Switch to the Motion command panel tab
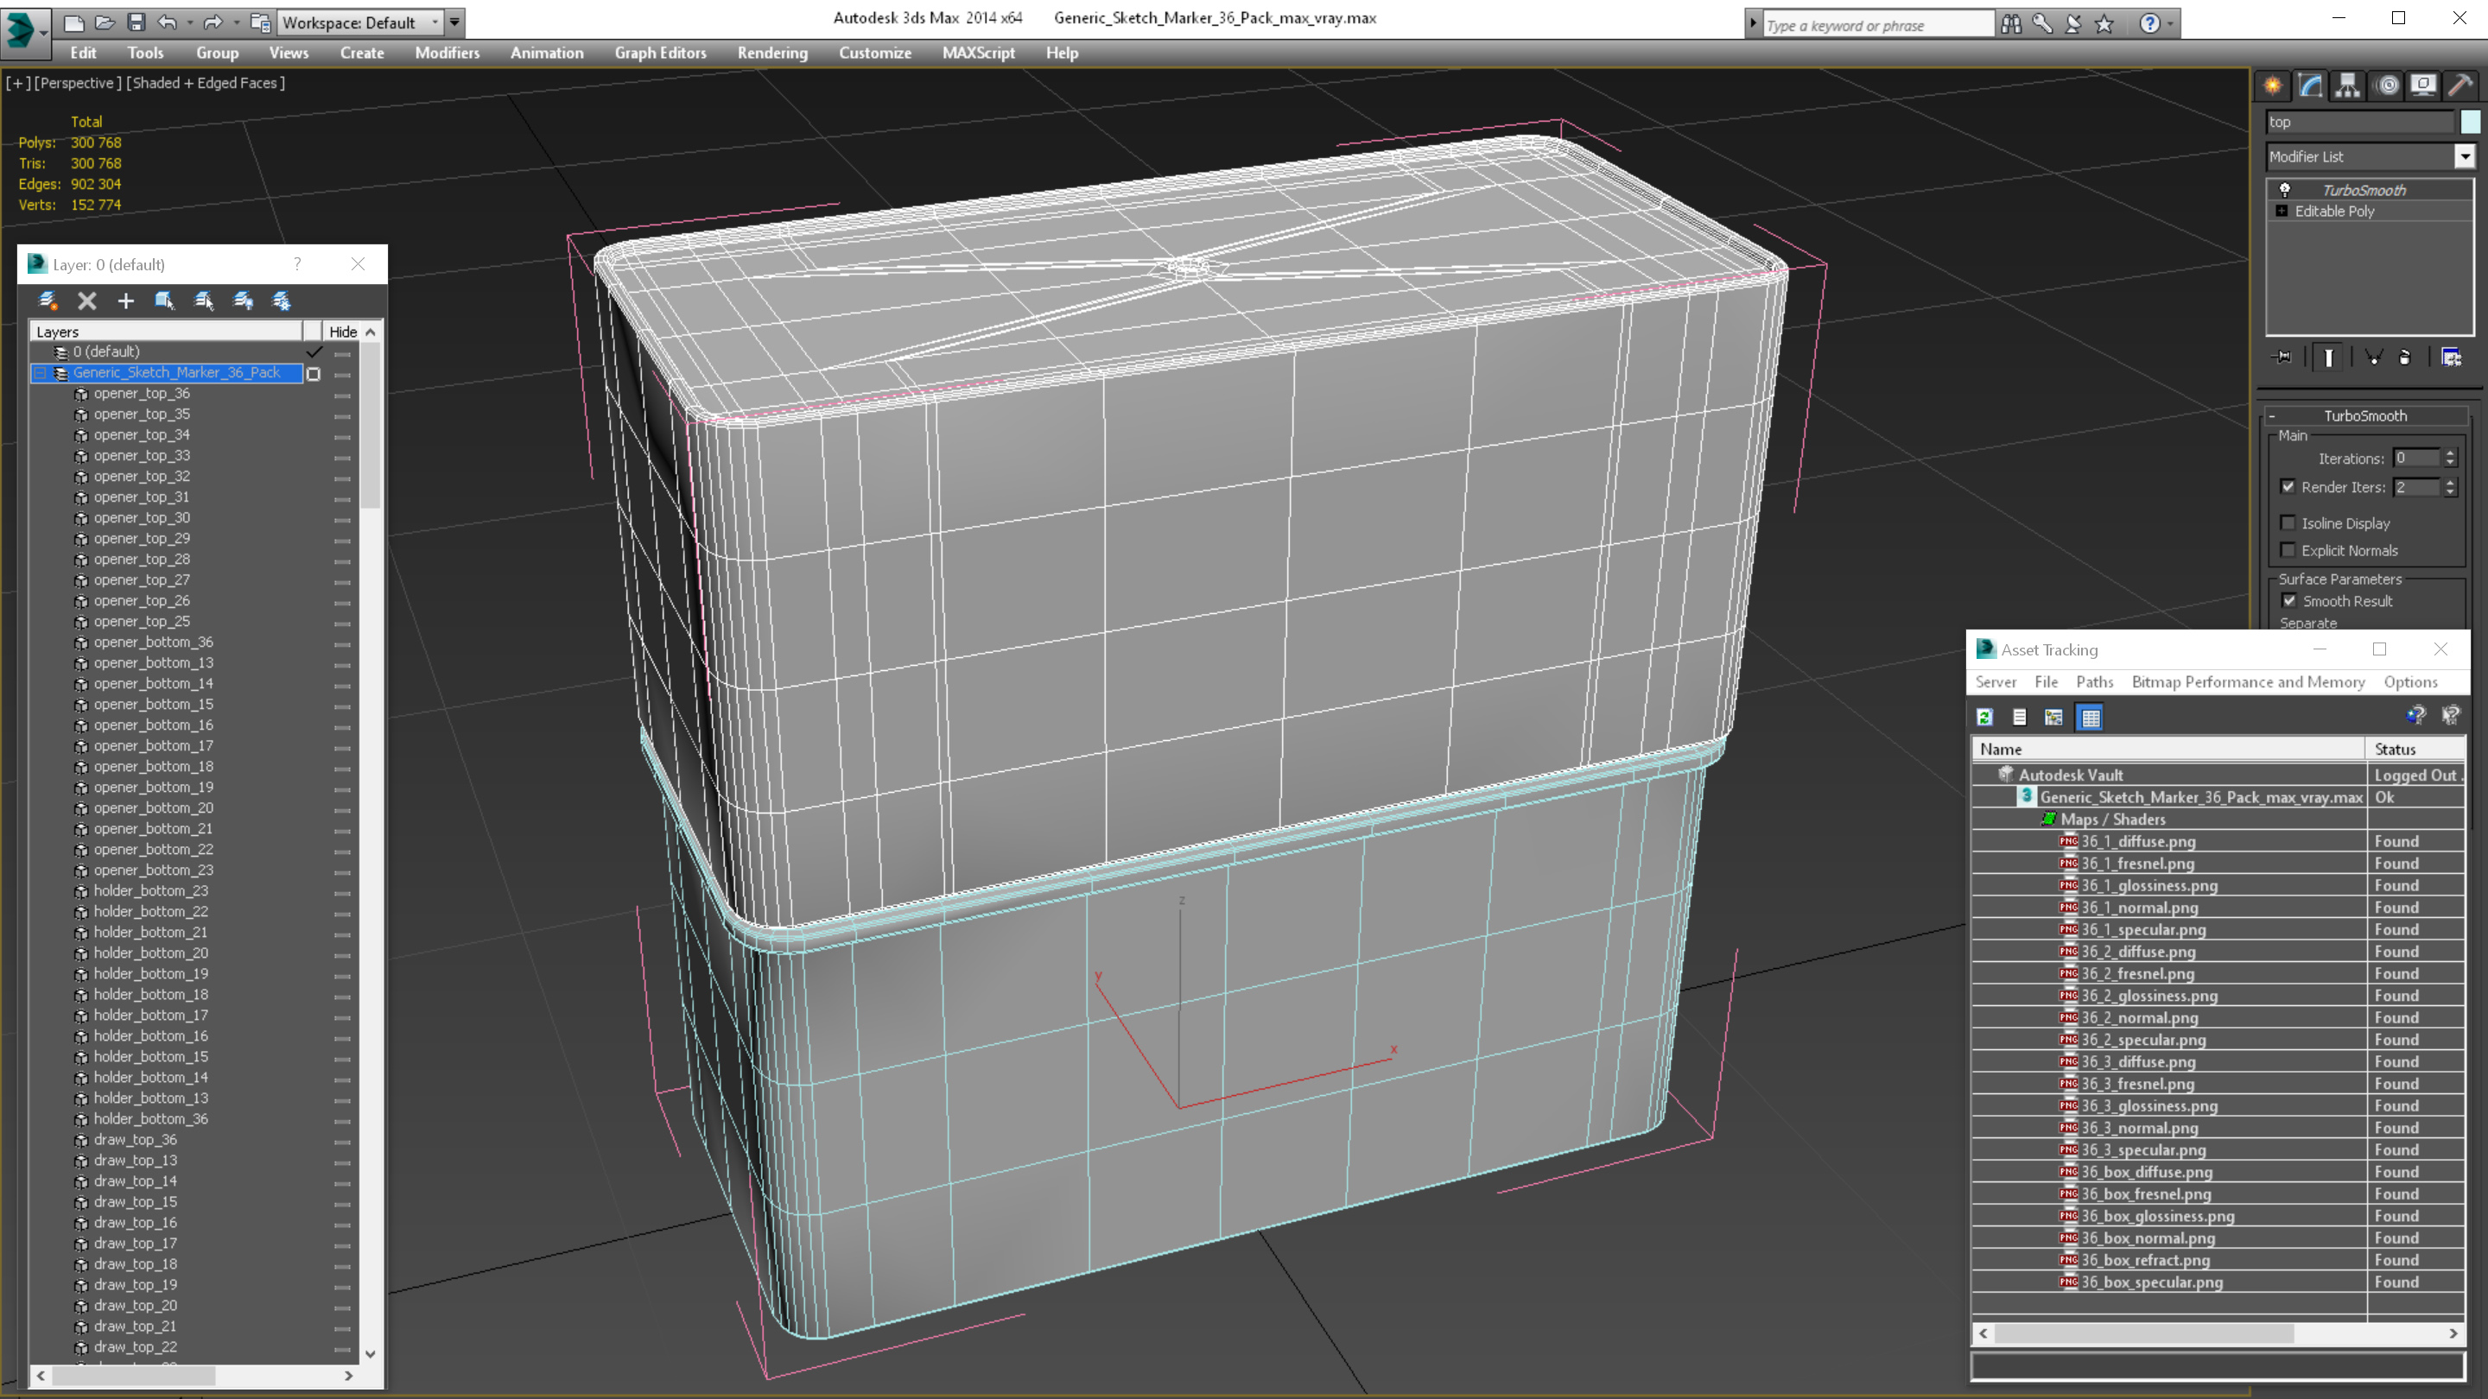Viewport: 2488px width, 1399px height. [2387, 86]
